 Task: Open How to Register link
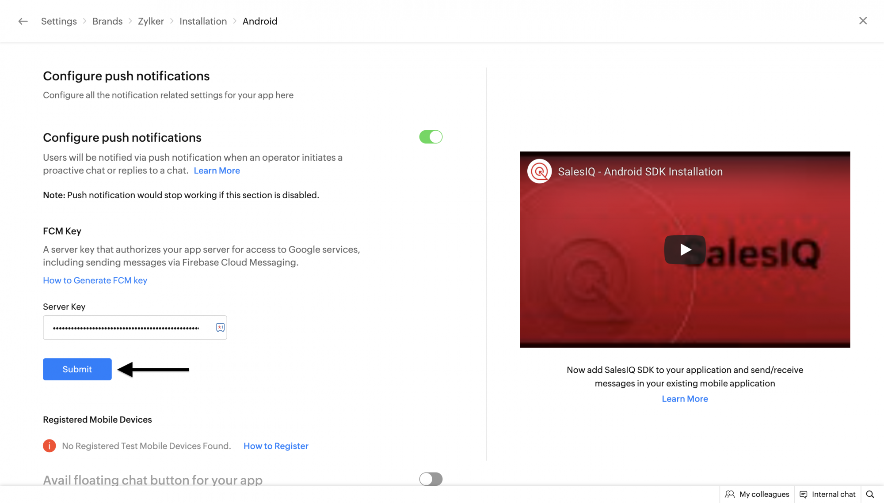(x=276, y=446)
